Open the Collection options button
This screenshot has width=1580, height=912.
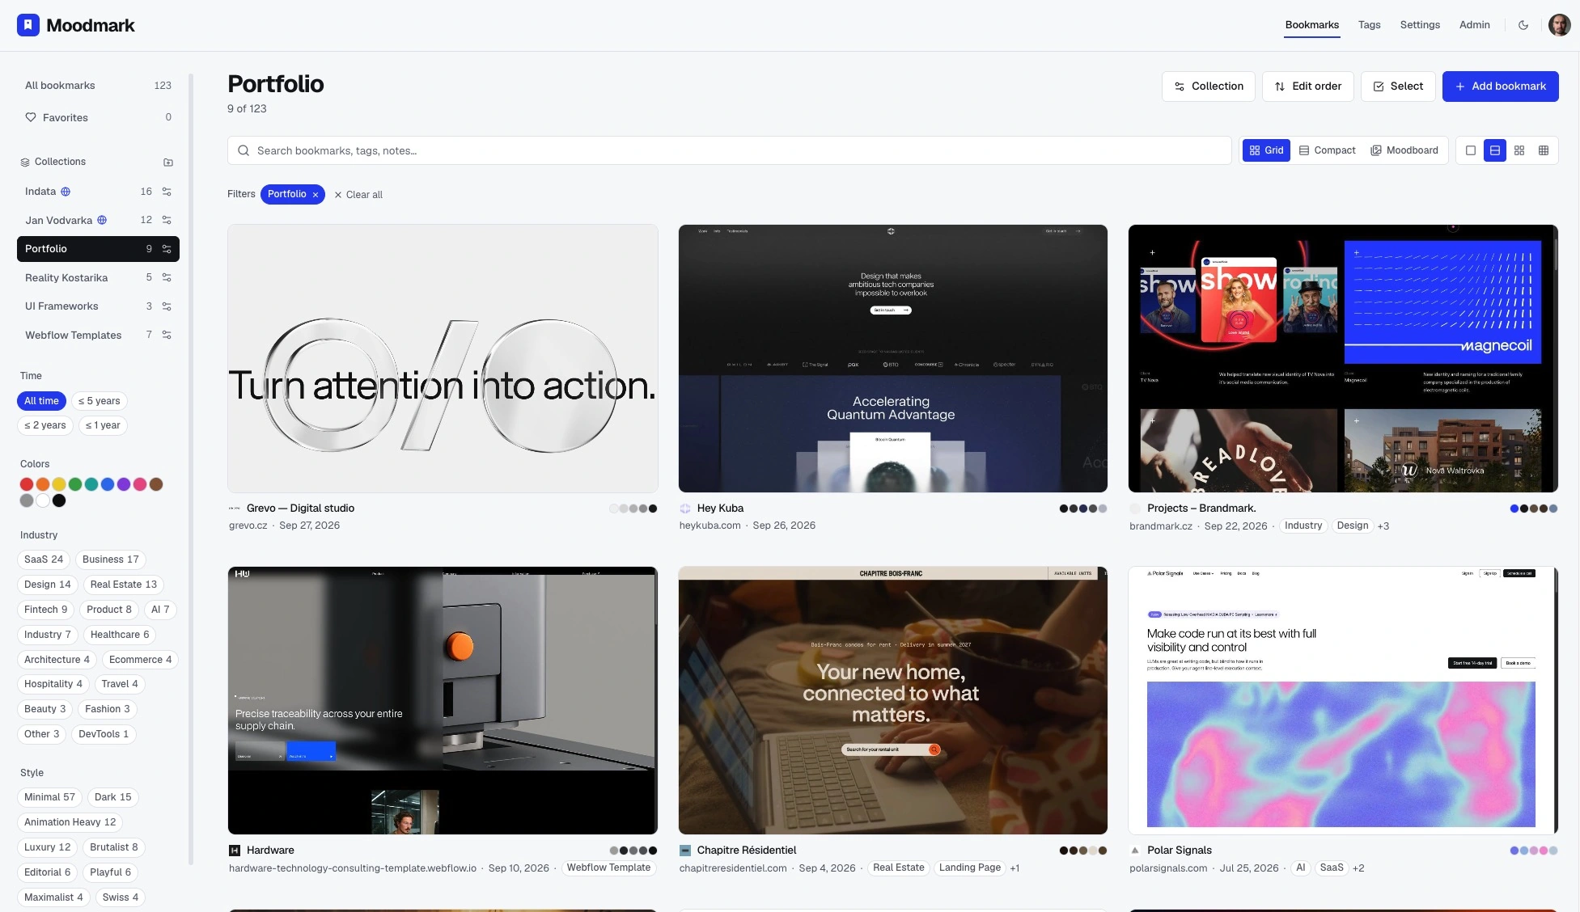[1209, 87]
